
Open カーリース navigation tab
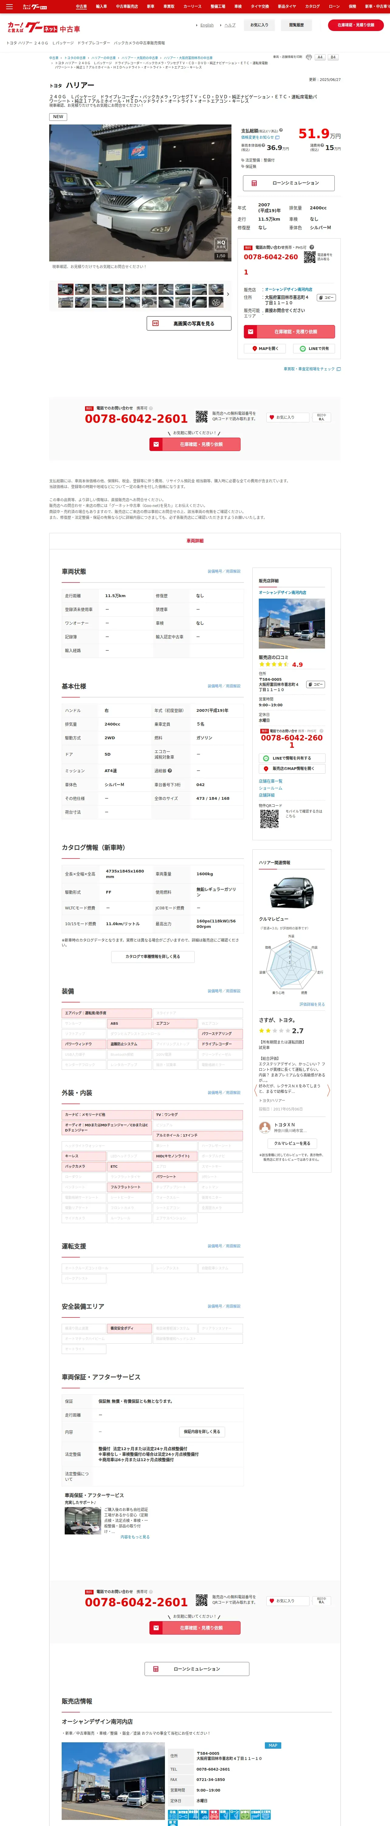coord(193,6)
